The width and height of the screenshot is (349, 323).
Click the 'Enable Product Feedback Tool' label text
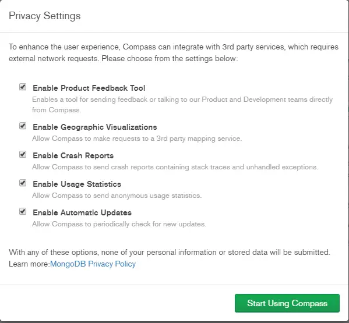click(x=89, y=88)
